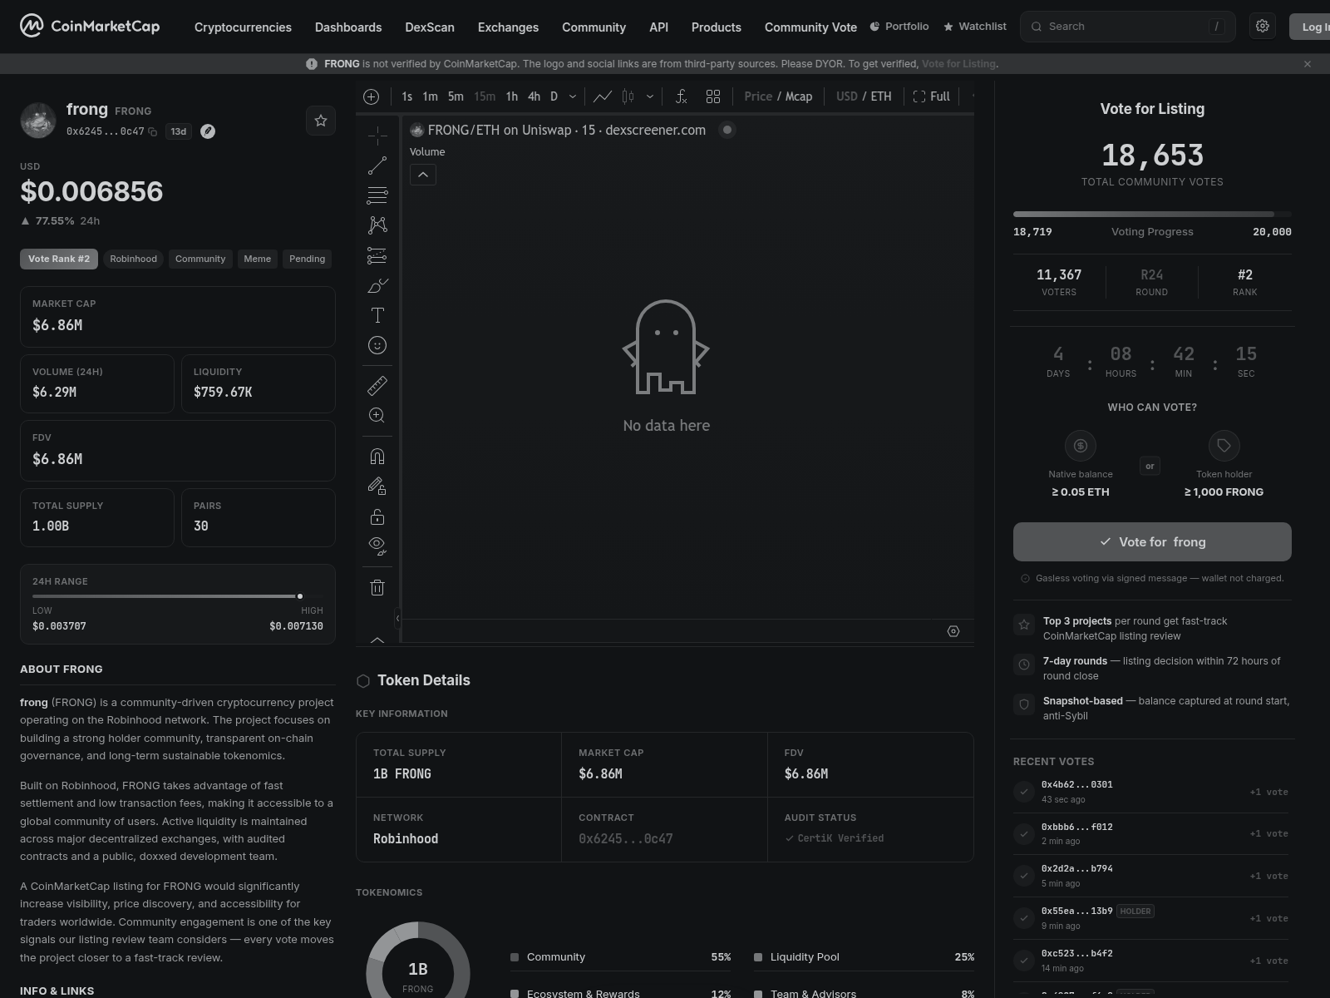Click the Vote Rank #2 tag
This screenshot has width=1330, height=998.
pos(59,259)
